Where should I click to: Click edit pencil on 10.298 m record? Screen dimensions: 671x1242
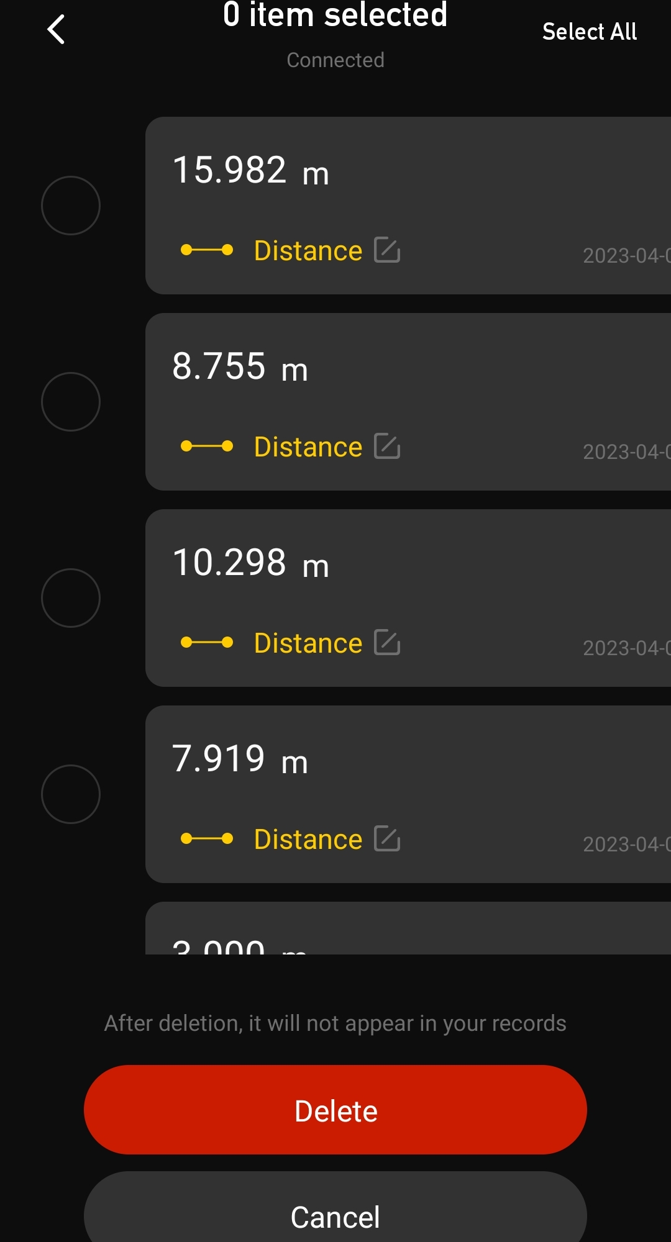tap(387, 642)
